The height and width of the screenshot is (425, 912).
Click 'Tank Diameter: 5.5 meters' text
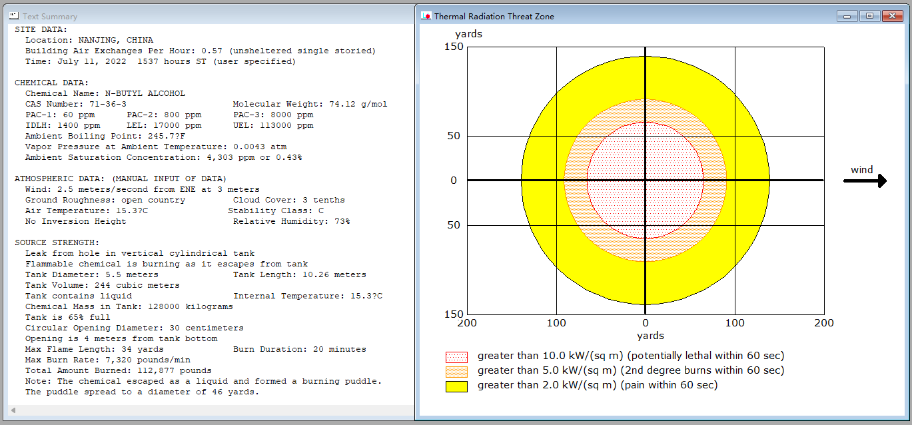pos(92,274)
